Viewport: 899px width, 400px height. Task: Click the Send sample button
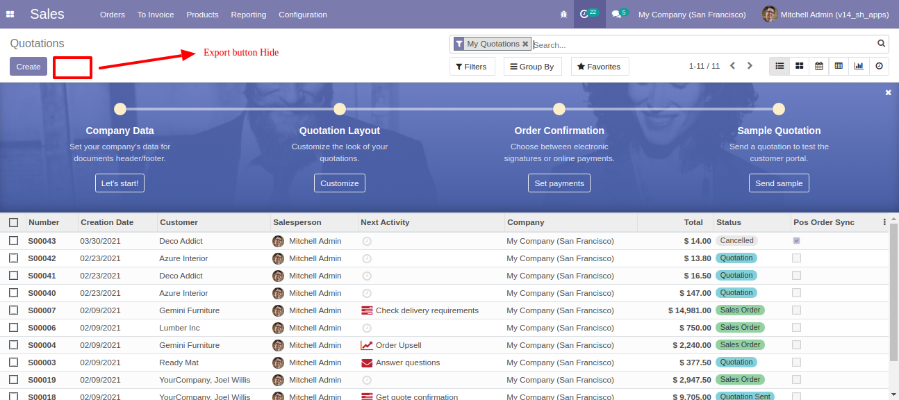pos(779,183)
